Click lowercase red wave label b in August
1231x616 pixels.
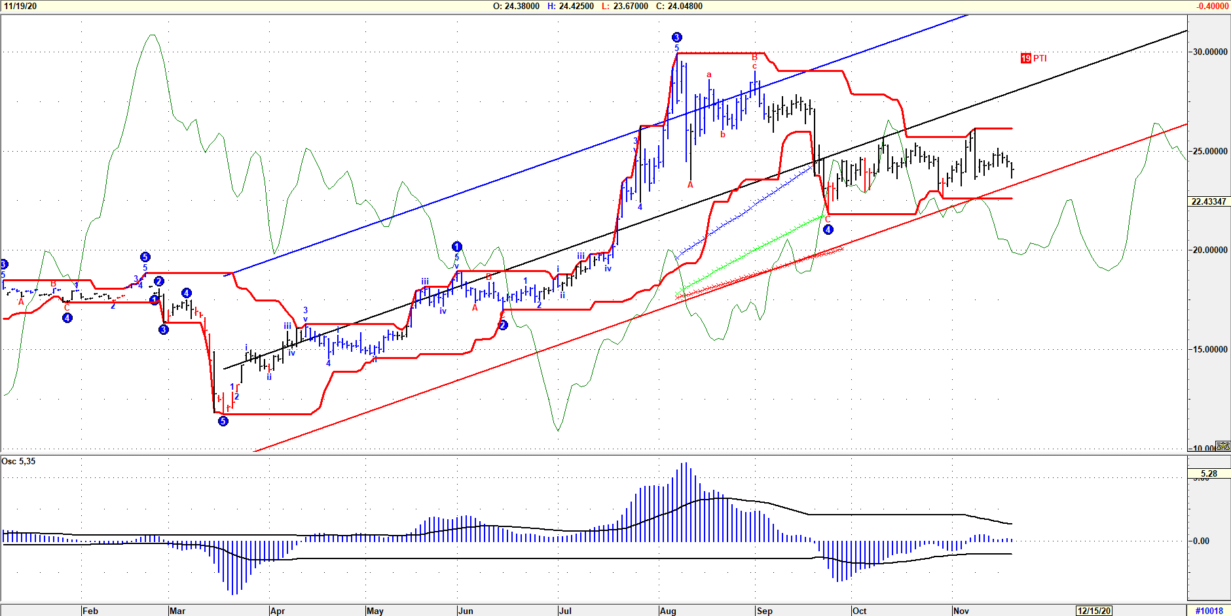pos(723,135)
